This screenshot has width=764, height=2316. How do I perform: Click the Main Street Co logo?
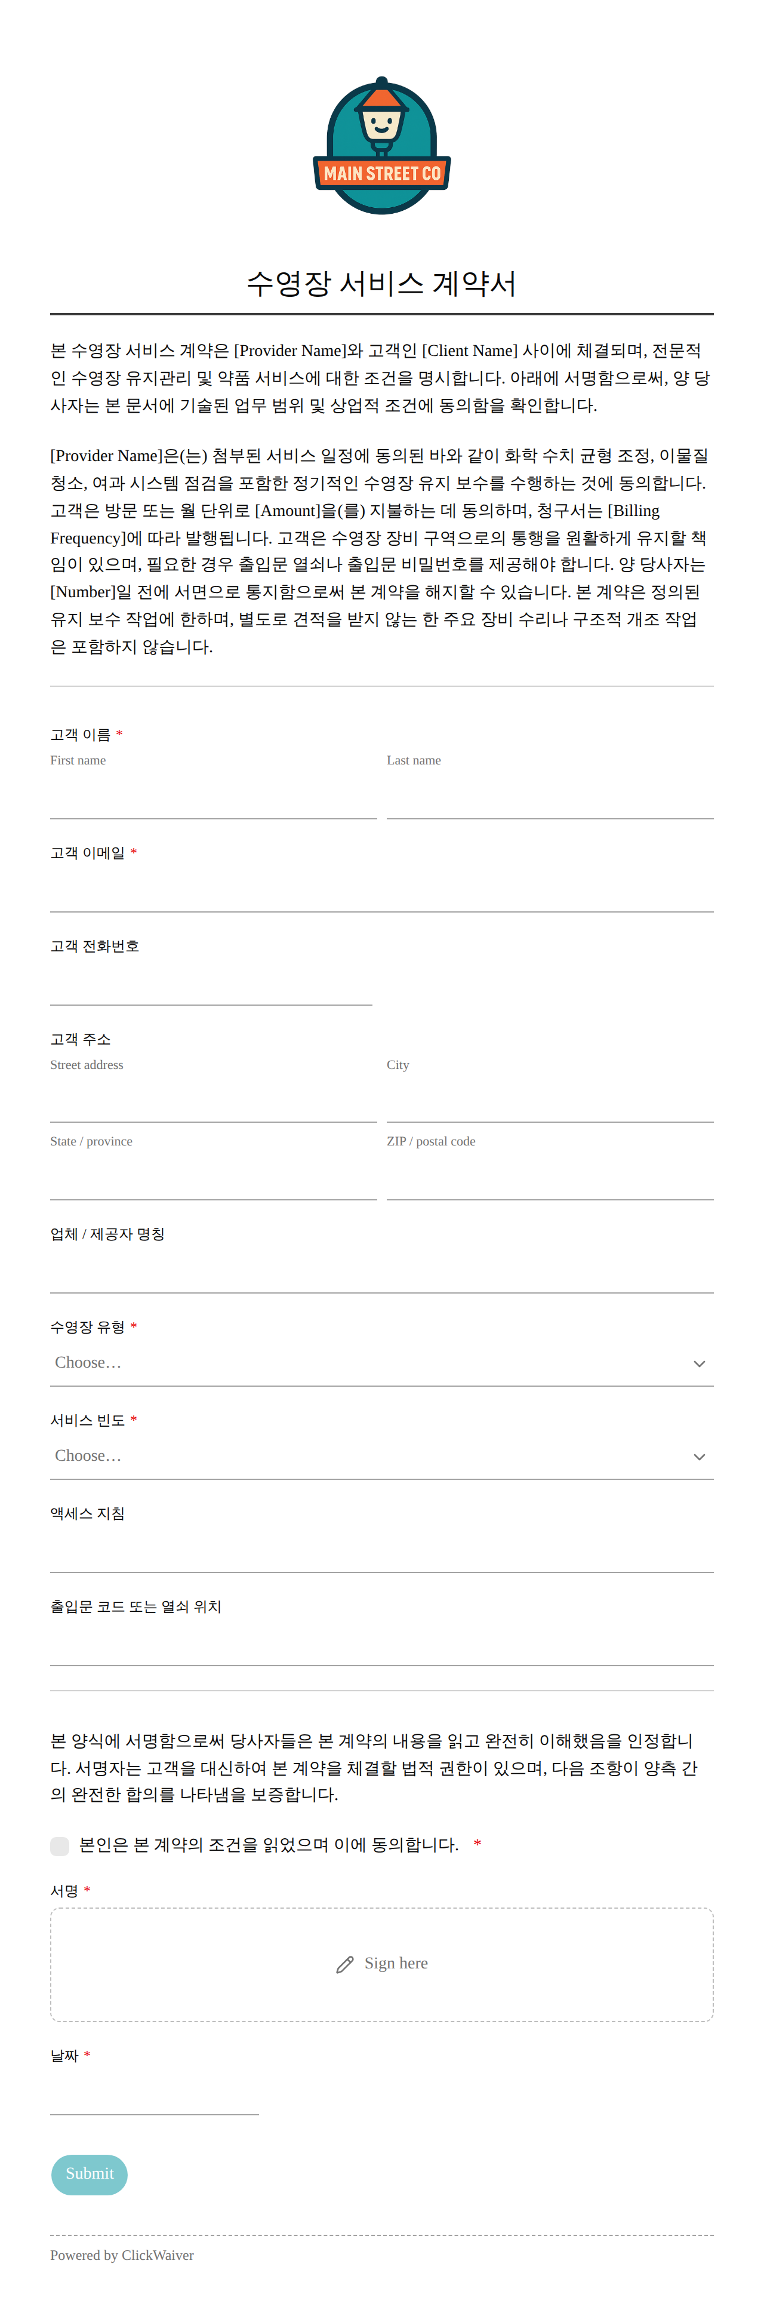[382, 146]
